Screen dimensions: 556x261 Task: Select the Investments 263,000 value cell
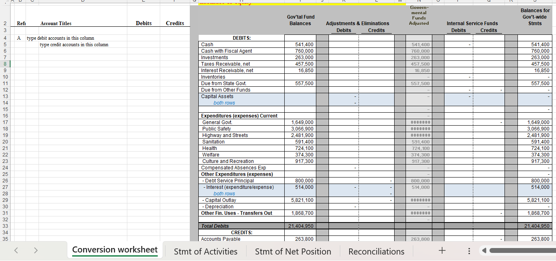point(300,57)
